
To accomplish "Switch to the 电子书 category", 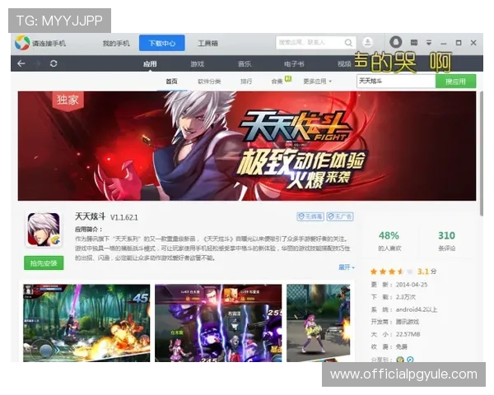I will (294, 64).
